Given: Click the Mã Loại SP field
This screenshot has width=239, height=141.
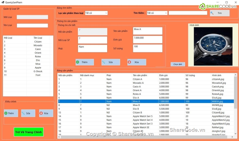Looking at the screenshot, I should click(93, 40).
